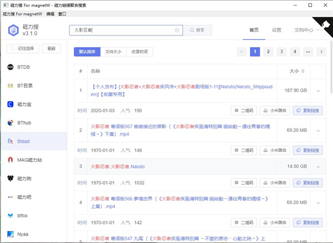Open the 粤语版547 九尾 result link

pos(178,239)
